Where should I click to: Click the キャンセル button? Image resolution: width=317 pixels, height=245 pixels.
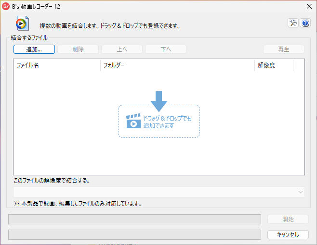288,234
